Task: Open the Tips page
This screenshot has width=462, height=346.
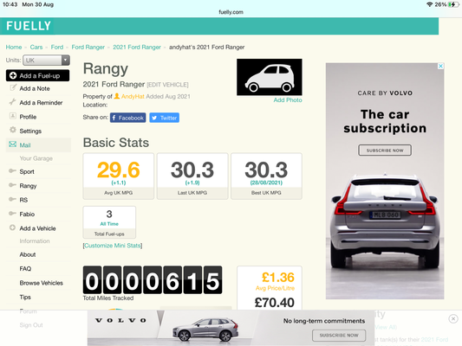Action: pos(25,297)
